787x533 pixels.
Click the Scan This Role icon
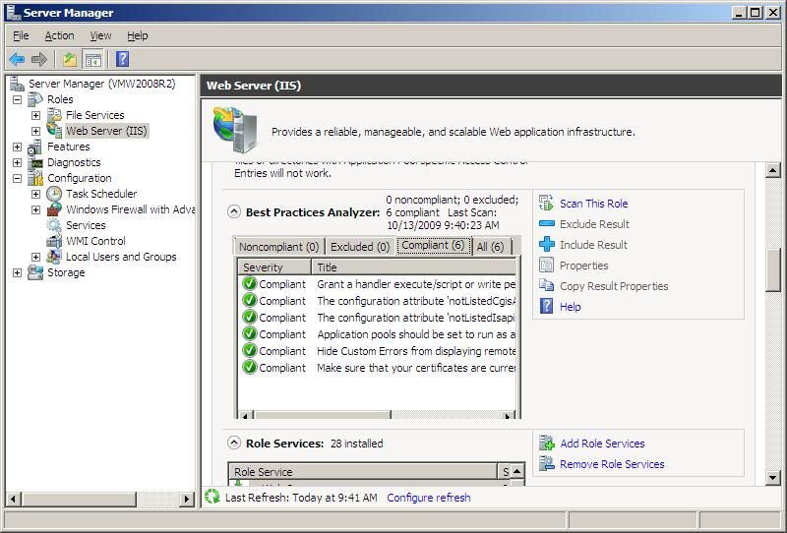pyautogui.click(x=546, y=203)
